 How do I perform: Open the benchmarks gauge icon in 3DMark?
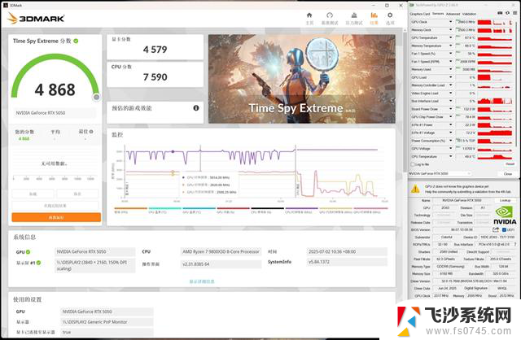pyautogui.click(x=330, y=15)
